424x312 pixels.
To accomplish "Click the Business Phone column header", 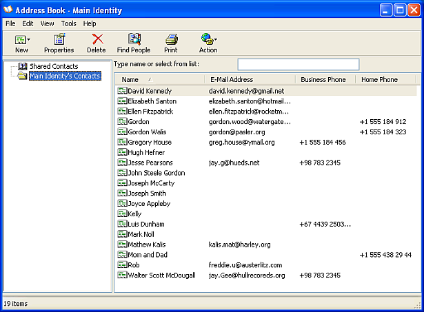I will point(323,80).
